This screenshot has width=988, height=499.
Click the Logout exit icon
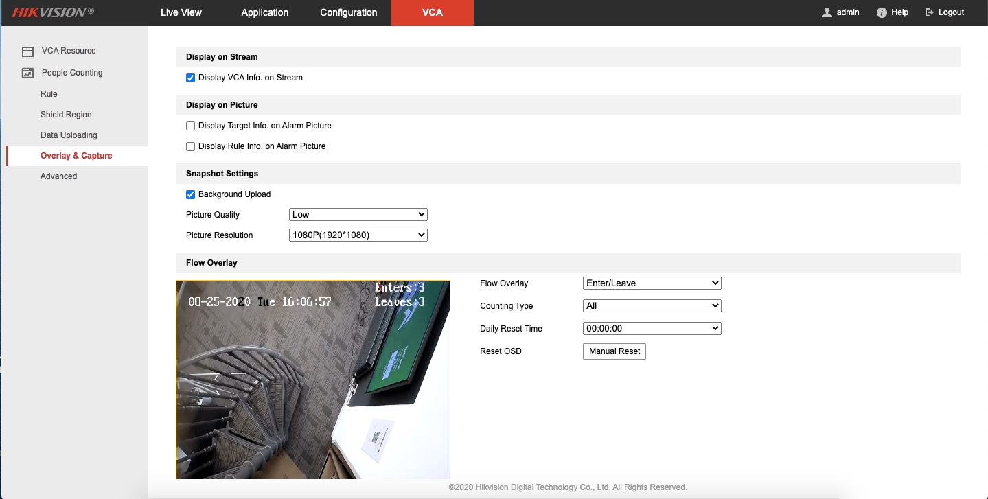930,12
